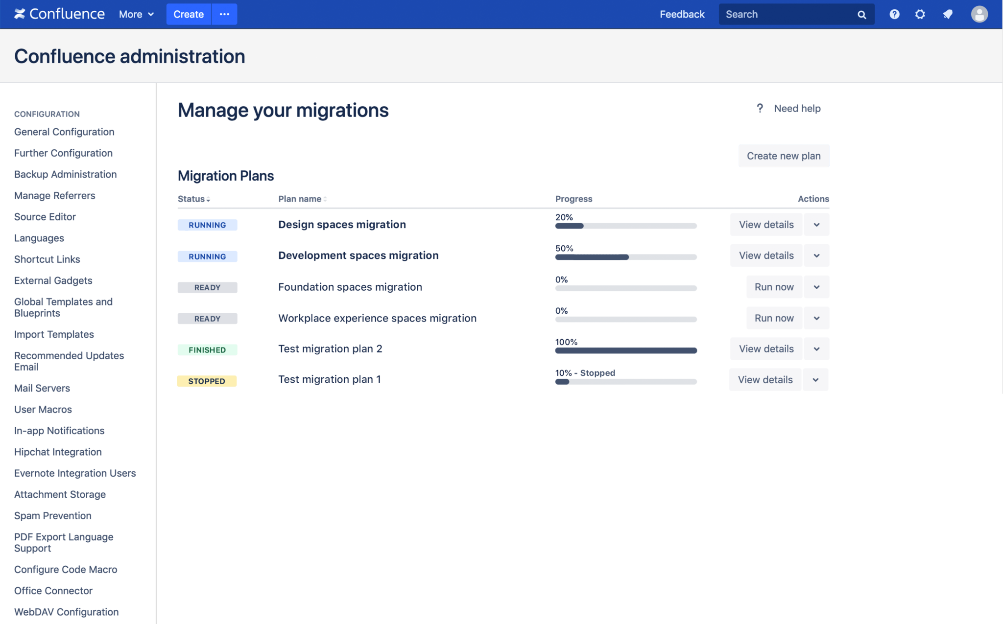Open the help question mark icon
This screenshot has height=624, width=1003.
pyautogui.click(x=894, y=14)
